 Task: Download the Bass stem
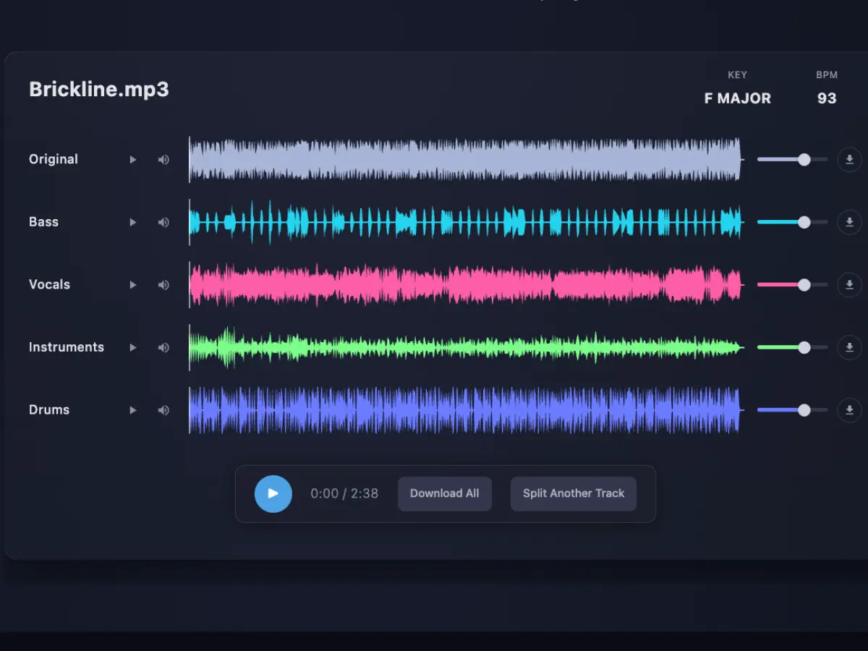(x=849, y=222)
